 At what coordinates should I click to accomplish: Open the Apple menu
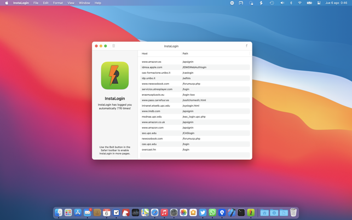point(7,3)
